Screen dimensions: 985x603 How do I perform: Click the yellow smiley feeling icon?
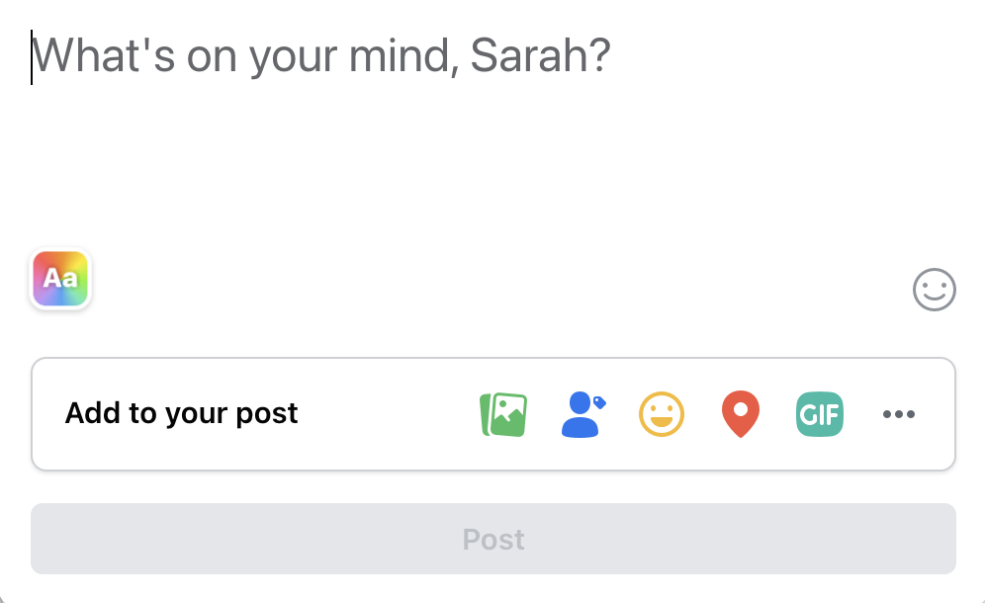(x=662, y=414)
